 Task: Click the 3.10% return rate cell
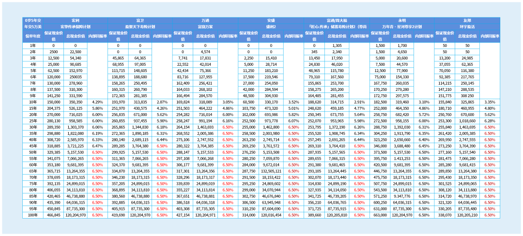[424, 102]
